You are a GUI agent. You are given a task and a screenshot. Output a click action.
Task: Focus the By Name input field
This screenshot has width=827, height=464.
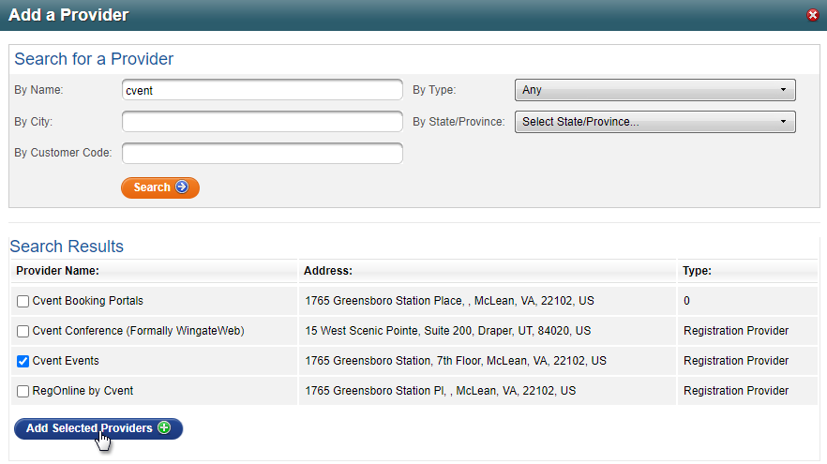click(263, 90)
